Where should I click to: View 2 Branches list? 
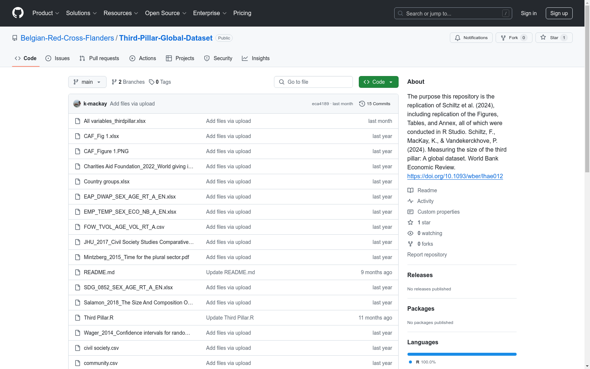[128, 82]
